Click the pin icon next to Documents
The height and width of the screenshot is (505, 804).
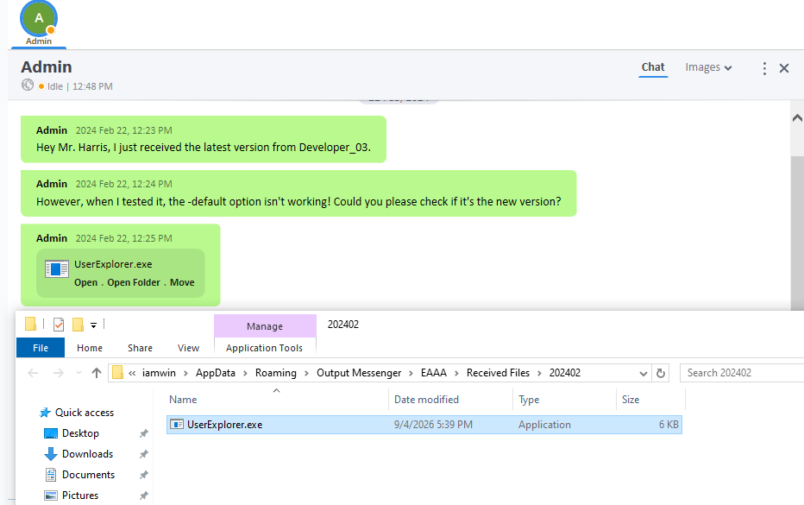143,476
